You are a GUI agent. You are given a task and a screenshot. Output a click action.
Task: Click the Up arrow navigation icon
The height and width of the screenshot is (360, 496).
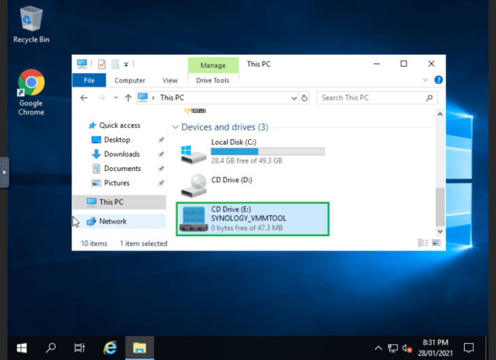[128, 98]
